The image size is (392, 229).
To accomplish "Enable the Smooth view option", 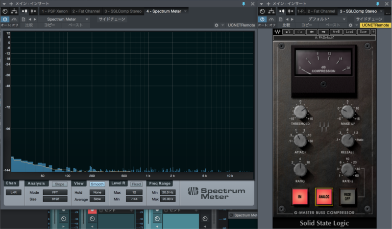I will coord(97,184).
